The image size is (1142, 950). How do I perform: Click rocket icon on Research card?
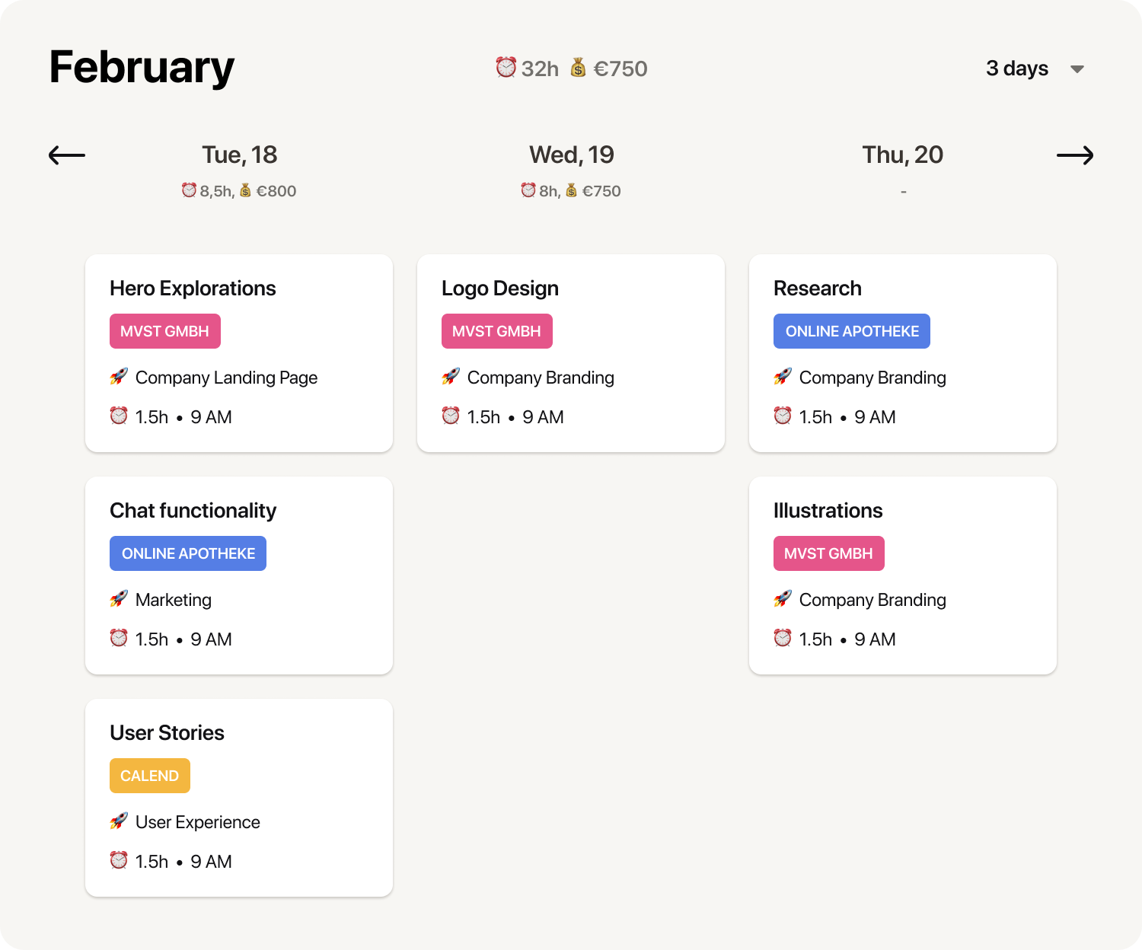click(783, 377)
